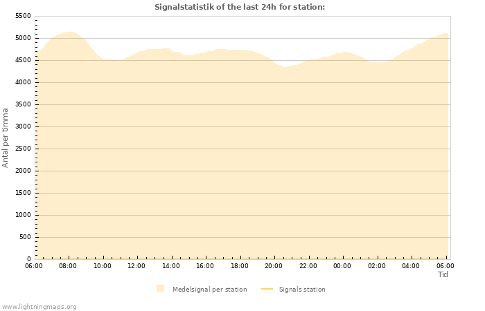Image resolution: width=485 pixels, height=311 pixels.
Task: Click the 10:00 time tick label
Action: [x=103, y=265]
